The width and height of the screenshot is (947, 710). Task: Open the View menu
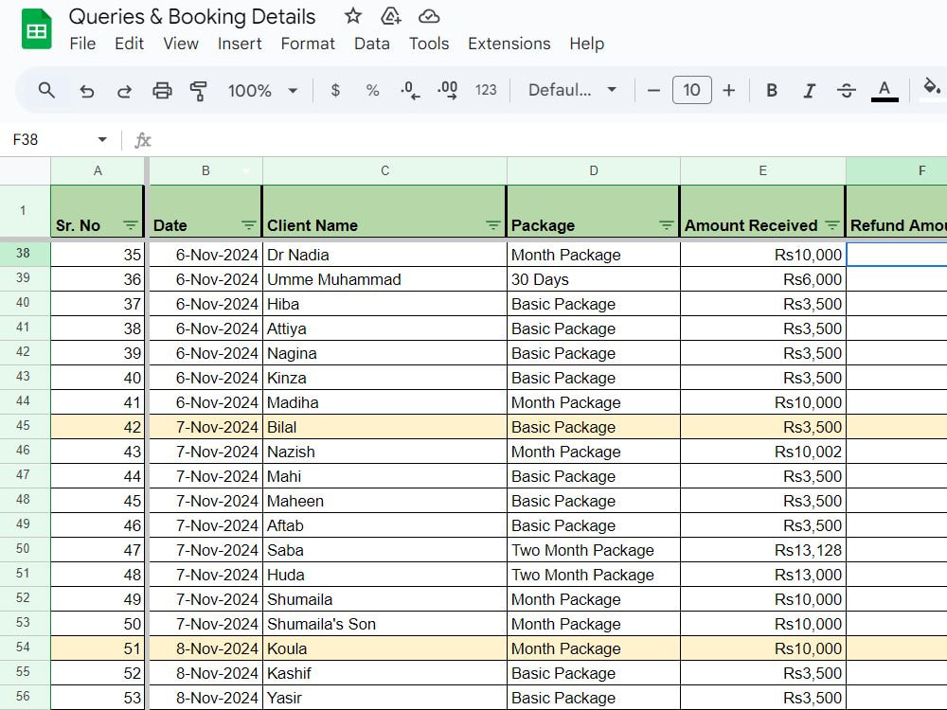click(x=181, y=44)
